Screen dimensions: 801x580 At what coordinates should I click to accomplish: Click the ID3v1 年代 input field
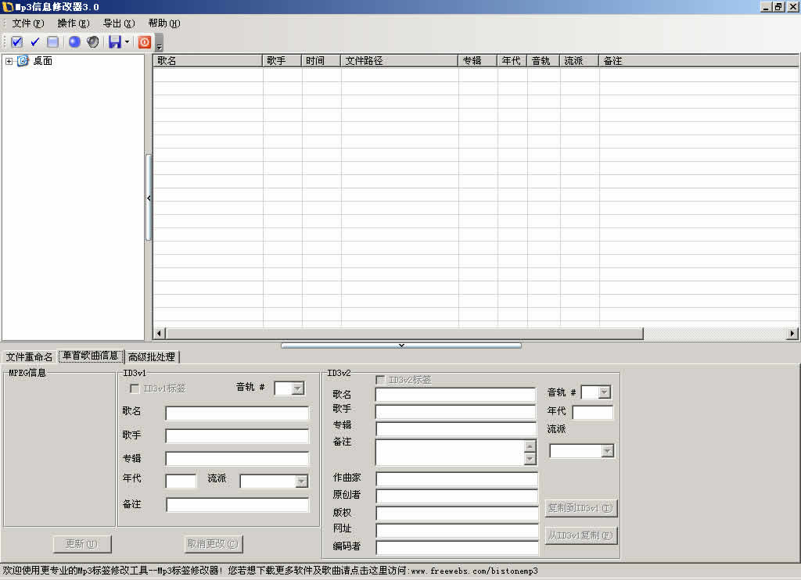coord(181,481)
